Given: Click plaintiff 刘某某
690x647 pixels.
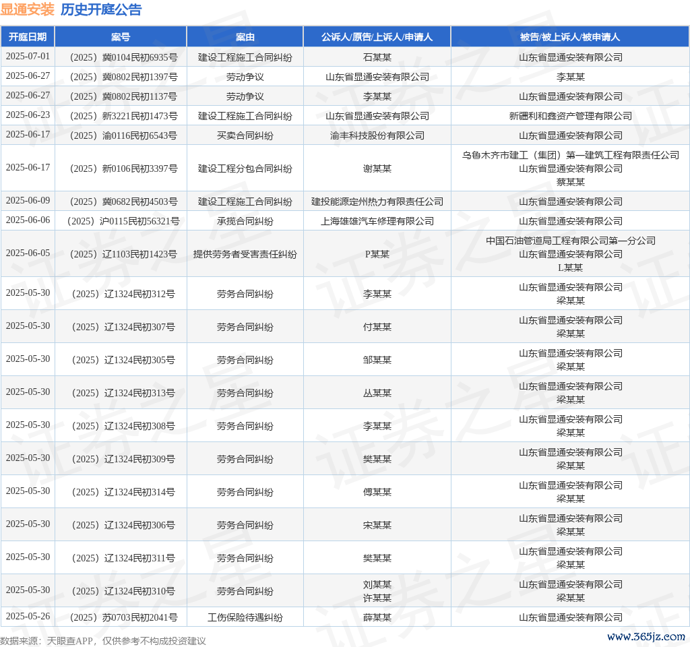Looking at the screenshot, I should tap(377, 584).
